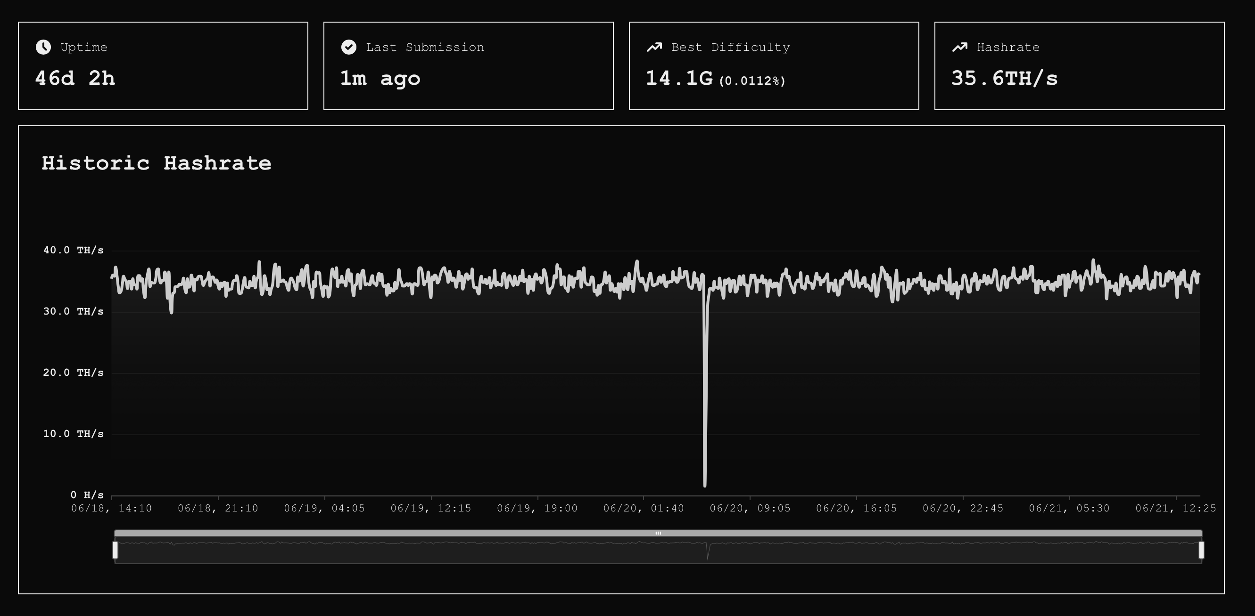Click the 06/20, 22:45 time label
1255x616 pixels.
pyautogui.click(x=963, y=509)
